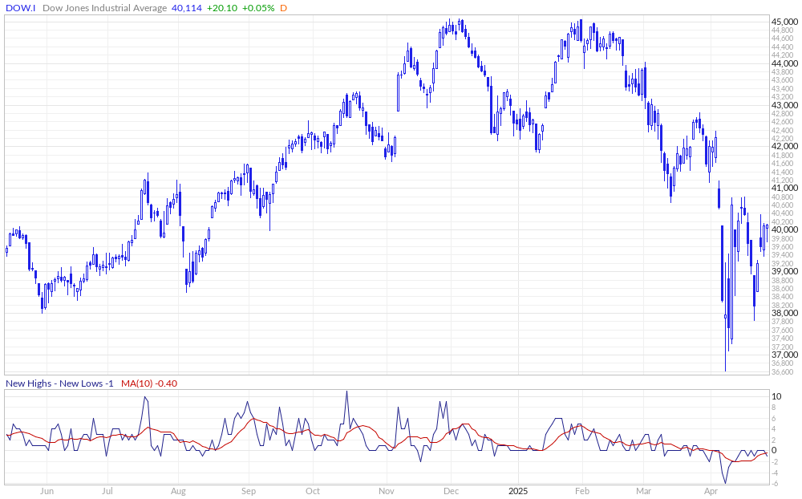Viewport: 802px width, 499px height.
Task: Click the -6 label on indicator axis
Action: [776, 483]
